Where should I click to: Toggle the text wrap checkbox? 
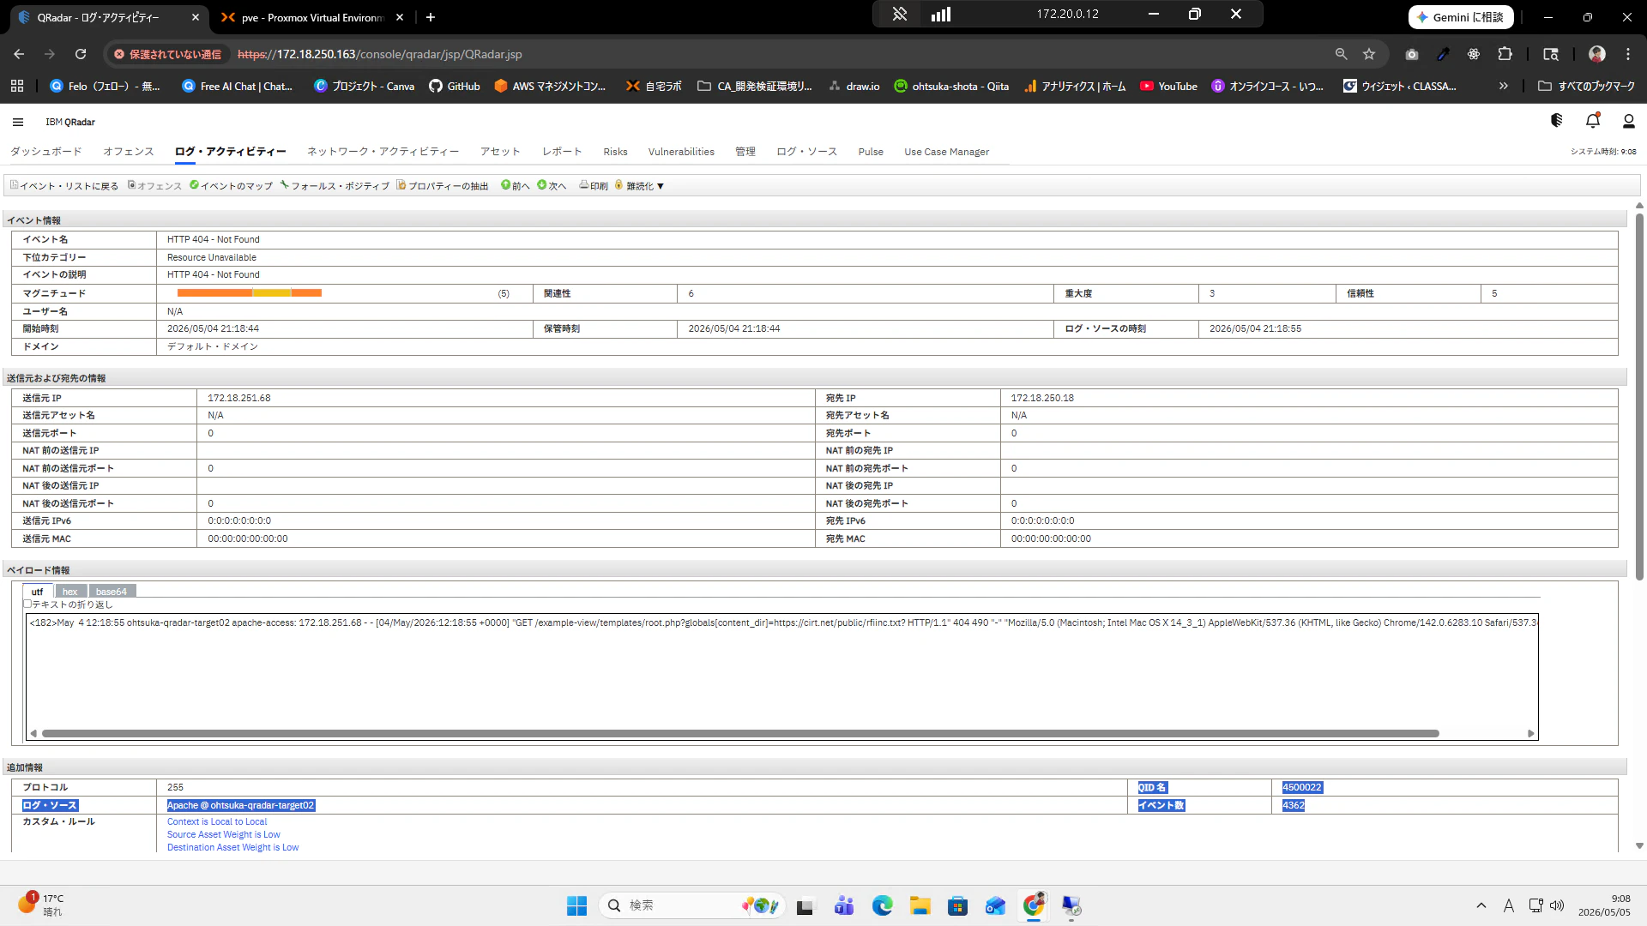(x=27, y=604)
